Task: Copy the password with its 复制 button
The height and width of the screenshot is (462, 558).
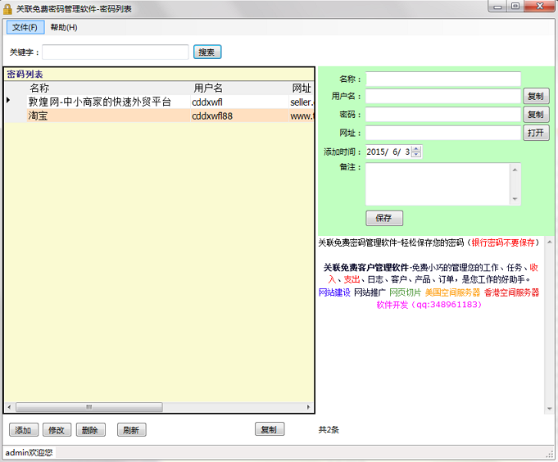Action: tap(536, 115)
